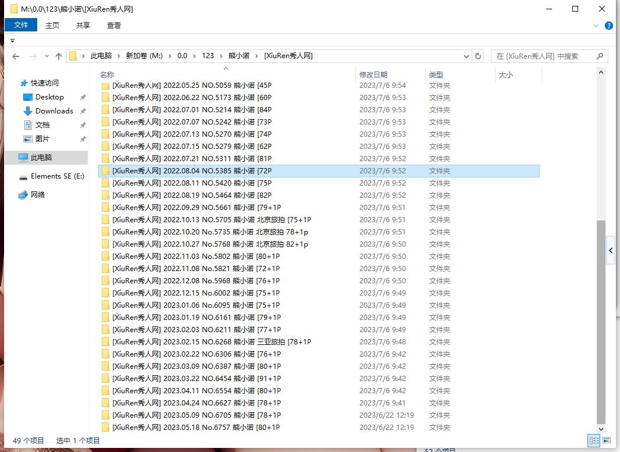Click the file list vertical scrollbar thumb
The image size is (620, 452).
pyautogui.click(x=601, y=322)
